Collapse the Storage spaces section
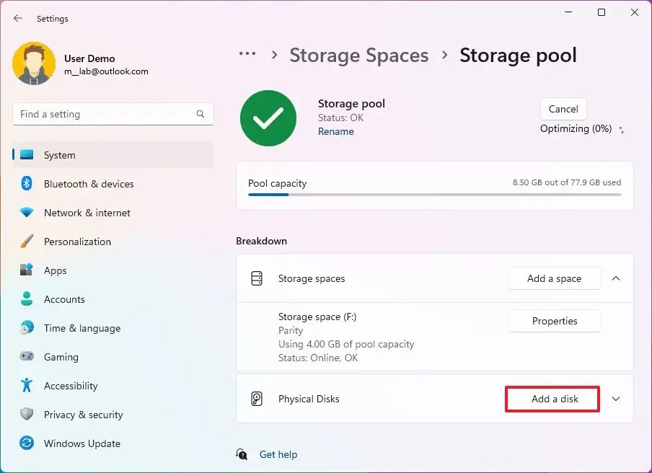The height and width of the screenshot is (473, 652). [615, 278]
